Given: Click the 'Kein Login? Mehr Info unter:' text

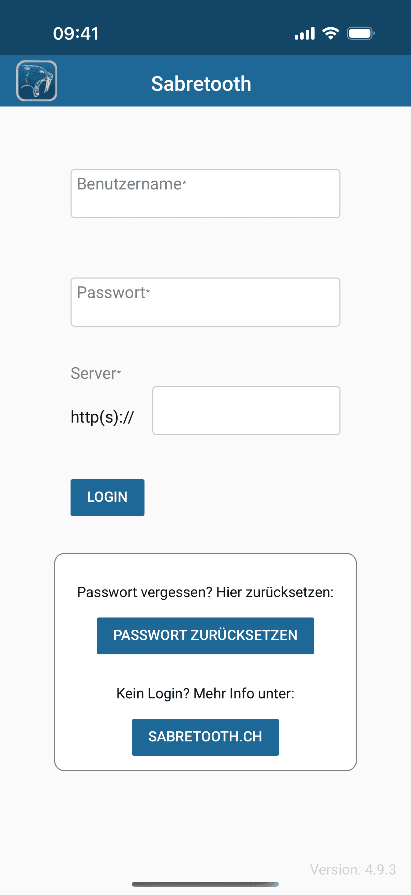Looking at the screenshot, I should 205,694.
